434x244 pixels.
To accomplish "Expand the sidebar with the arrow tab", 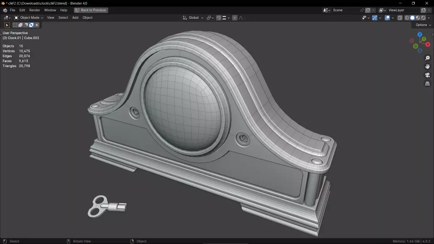I will [x=433, y=34].
